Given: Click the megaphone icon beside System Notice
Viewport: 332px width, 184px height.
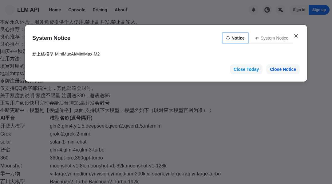Looking at the screenshot, I should (x=257, y=38).
